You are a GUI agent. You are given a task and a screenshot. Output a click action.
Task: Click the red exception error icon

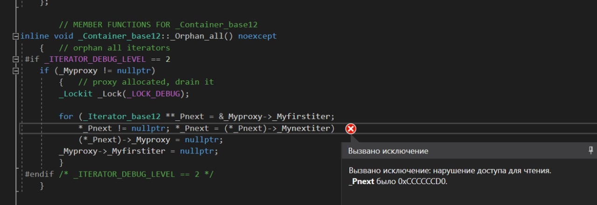coord(351,129)
